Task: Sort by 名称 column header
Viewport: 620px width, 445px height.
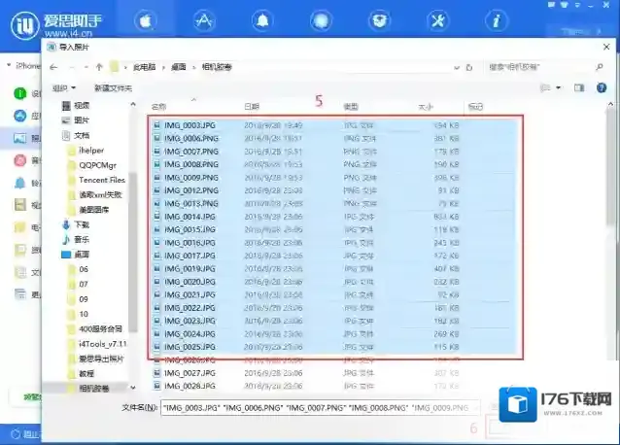Action: click(158, 107)
